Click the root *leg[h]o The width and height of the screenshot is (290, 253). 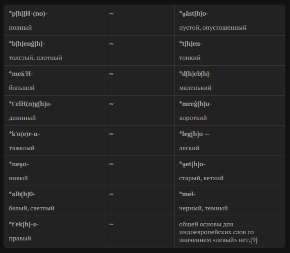191,134
